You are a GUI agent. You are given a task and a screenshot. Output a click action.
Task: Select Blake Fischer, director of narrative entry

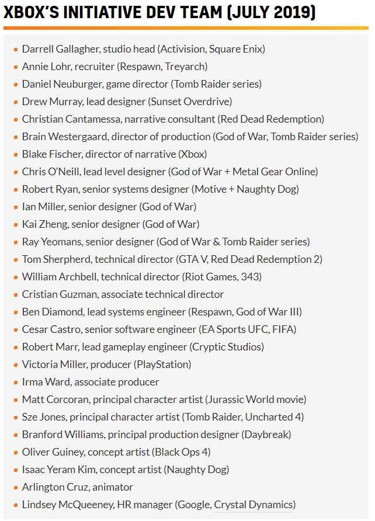point(114,154)
